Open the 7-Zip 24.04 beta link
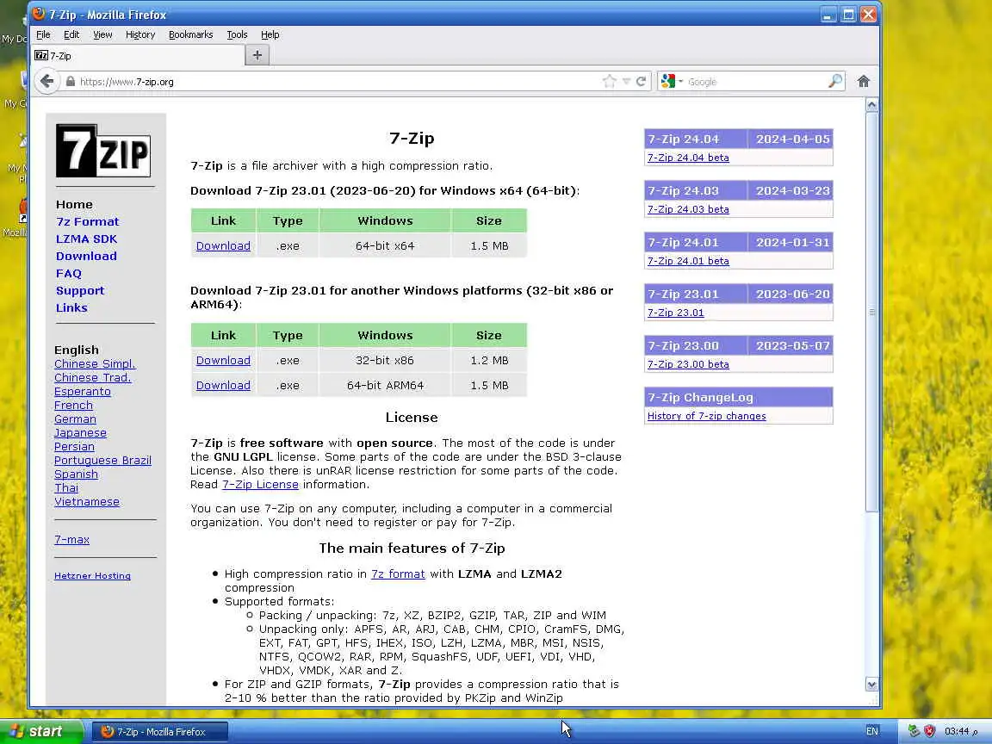 688,158
